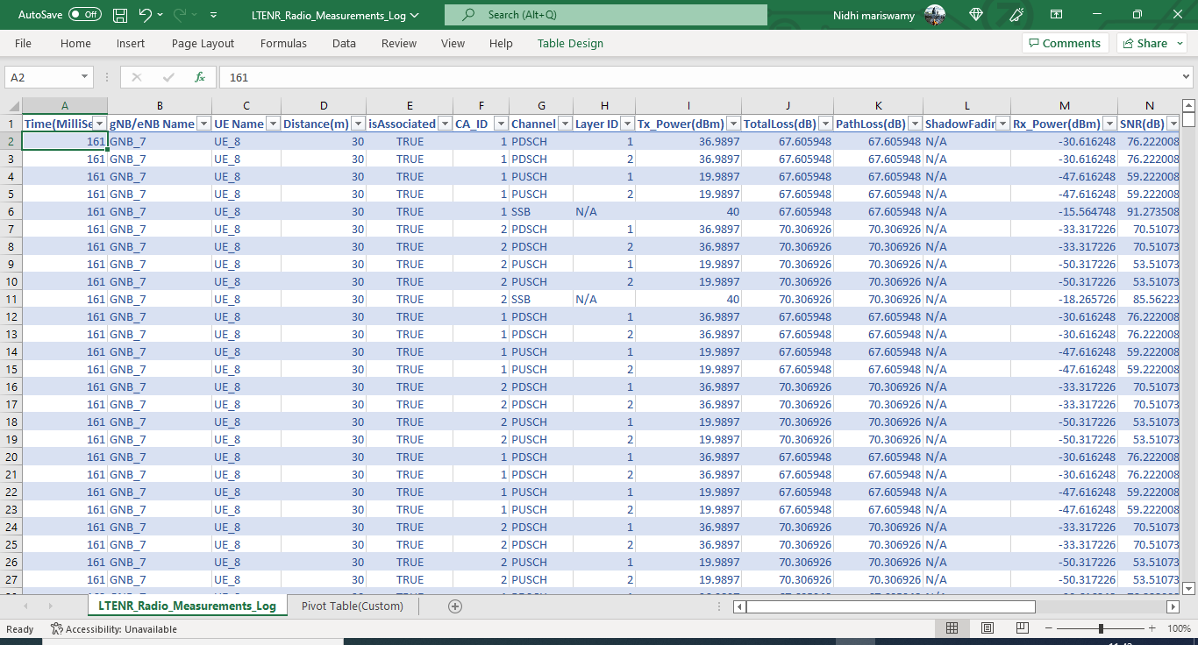
Task: Click the New Sheet plus icon
Action: (x=454, y=606)
